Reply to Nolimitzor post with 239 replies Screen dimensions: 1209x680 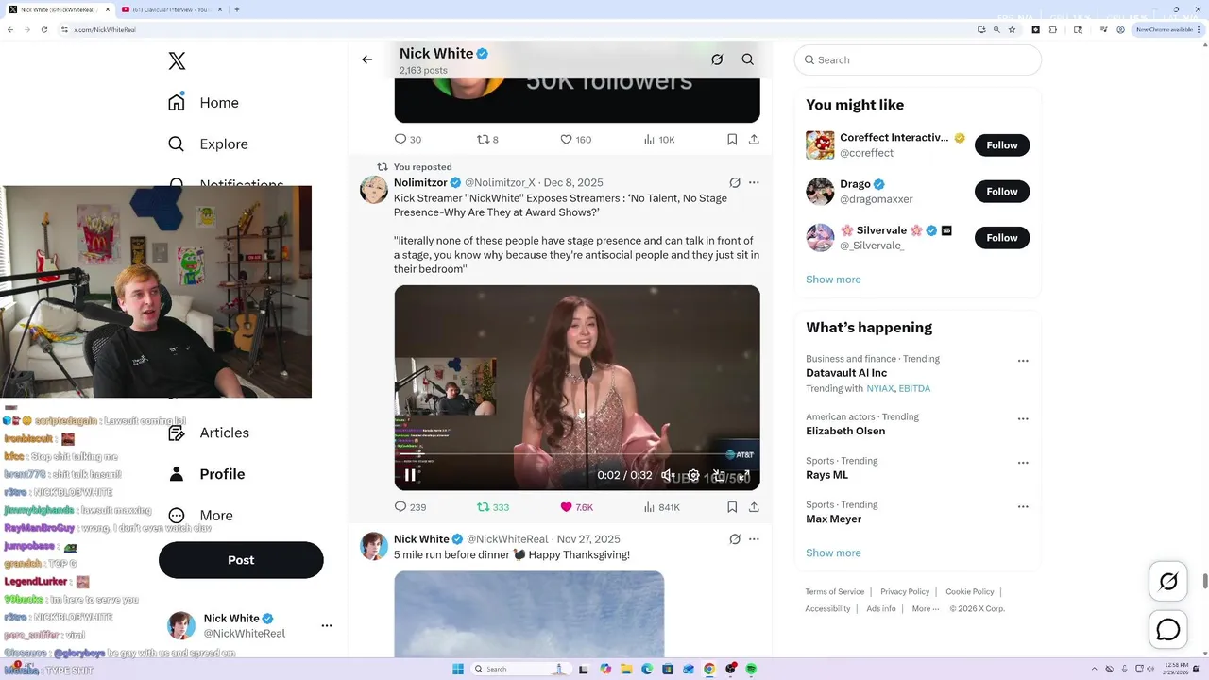pyautogui.click(x=410, y=507)
